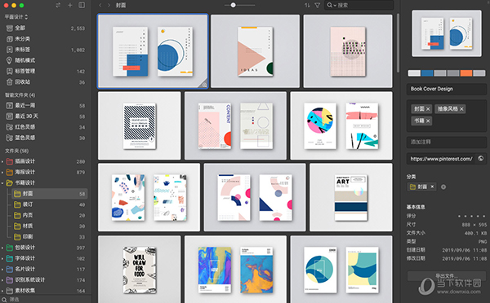Remove the 书籍 tag
This screenshot has height=303, width=490.
[428, 121]
